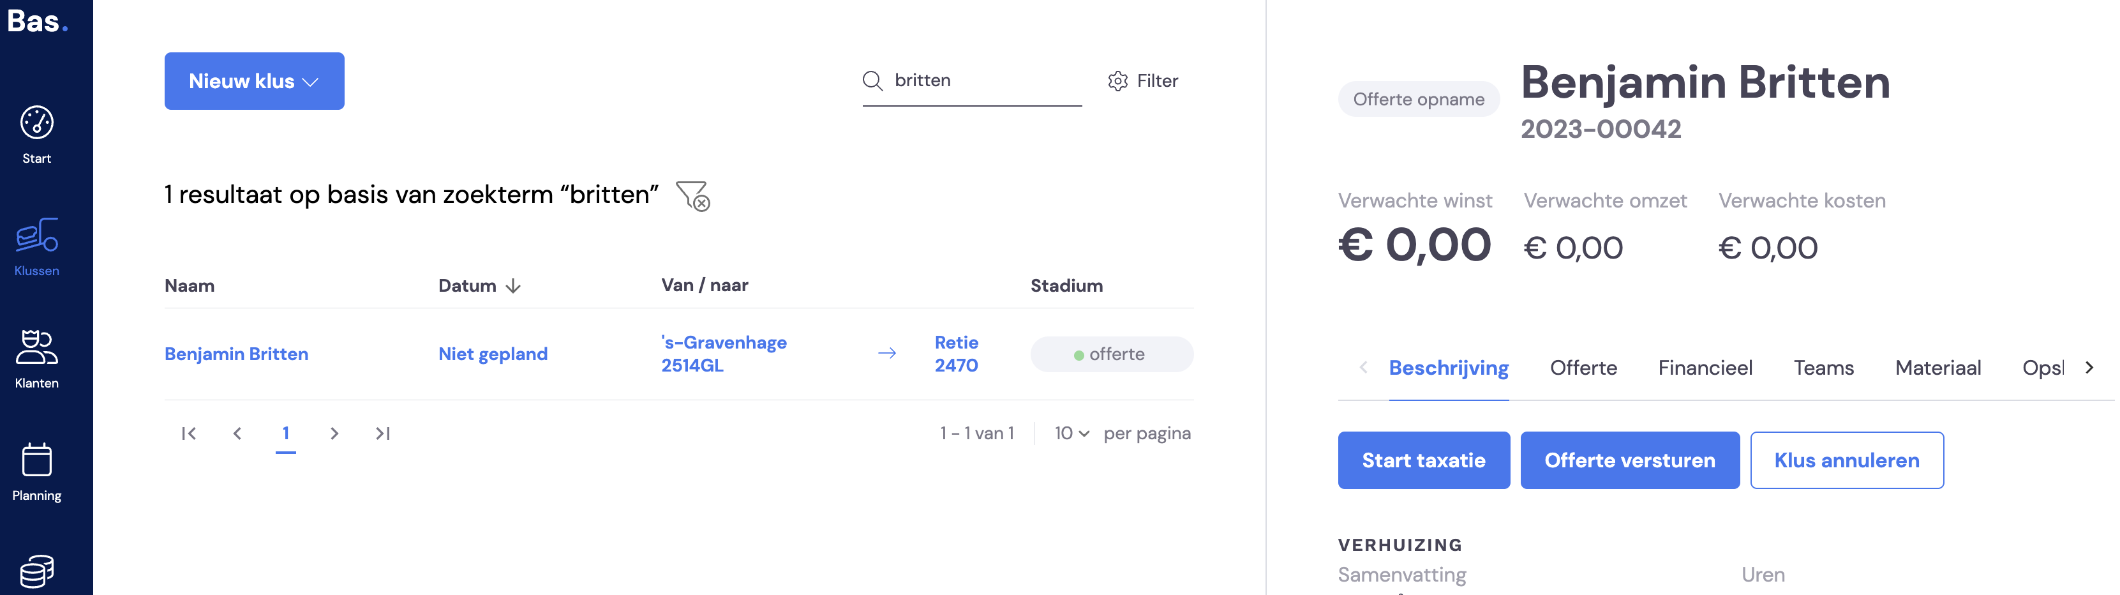Open Klanten section in sidebar
This screenshot has height=595, width=2120.
(36, 359)
